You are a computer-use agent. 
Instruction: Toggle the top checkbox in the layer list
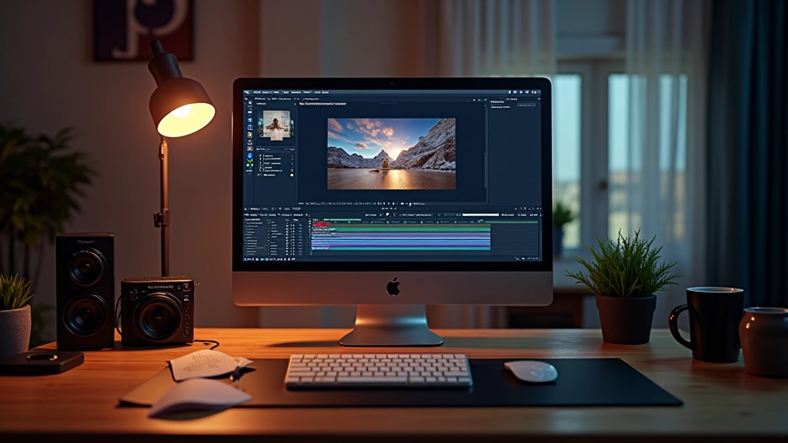point(260,155)
